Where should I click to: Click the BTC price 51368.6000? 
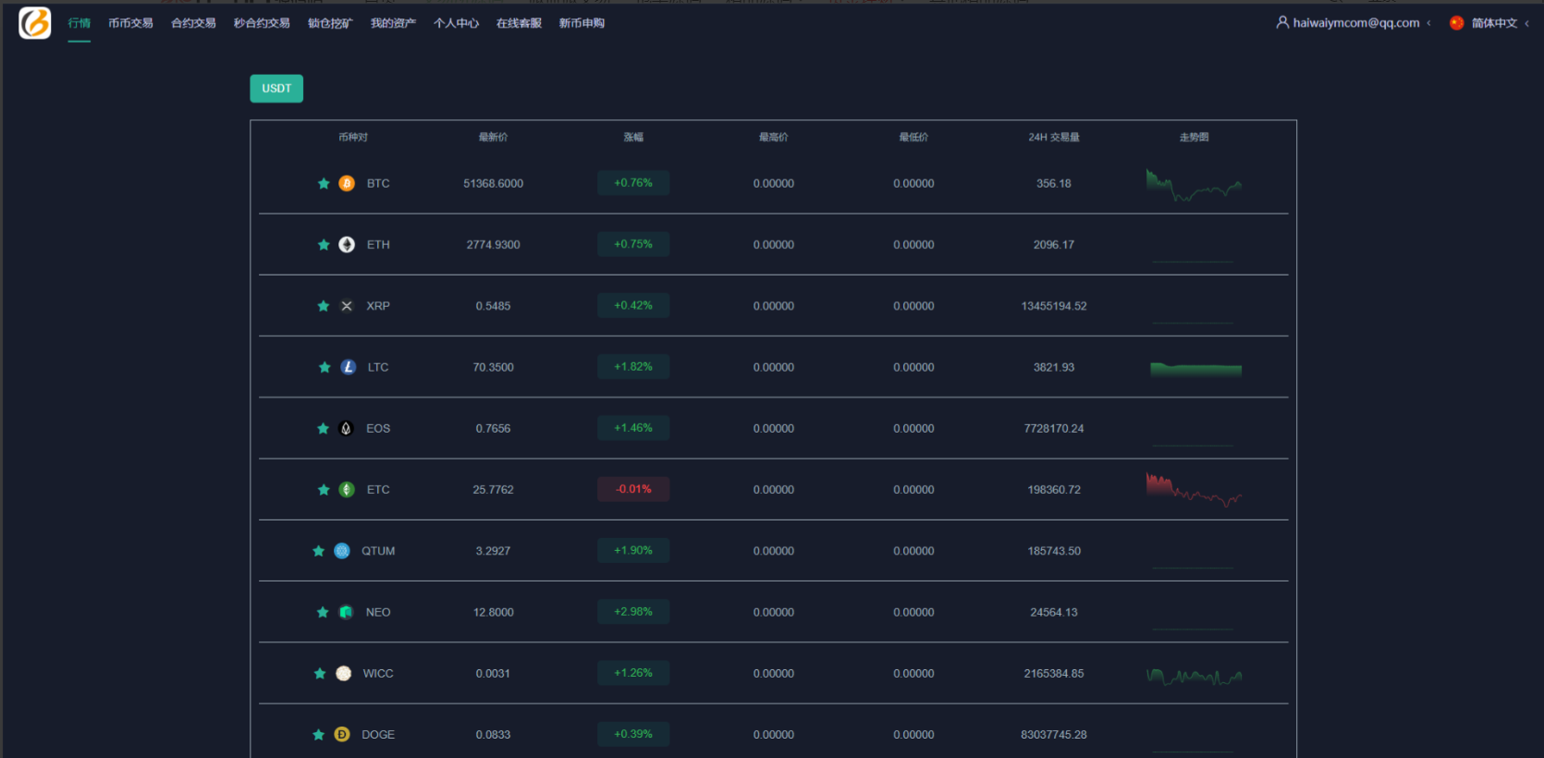coord(493,184)
